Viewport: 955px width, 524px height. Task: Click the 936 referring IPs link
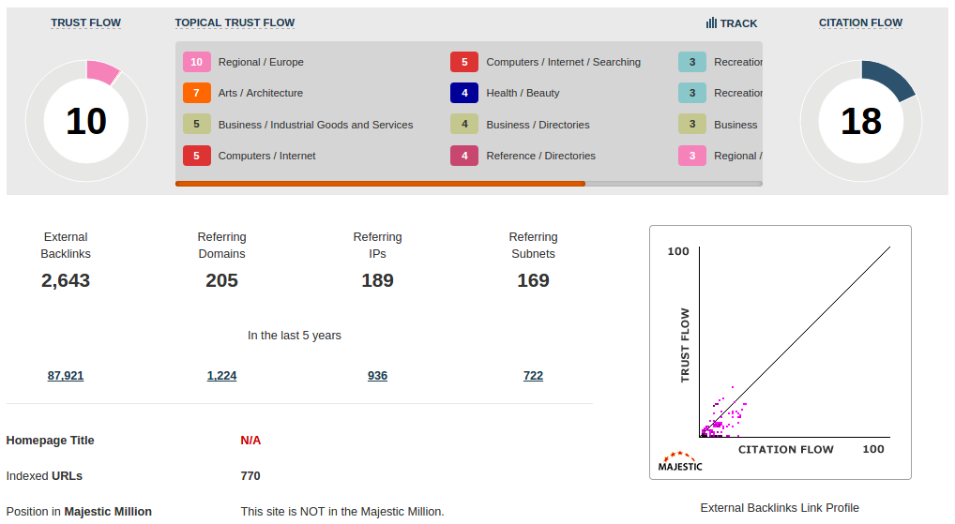(377, 376)
